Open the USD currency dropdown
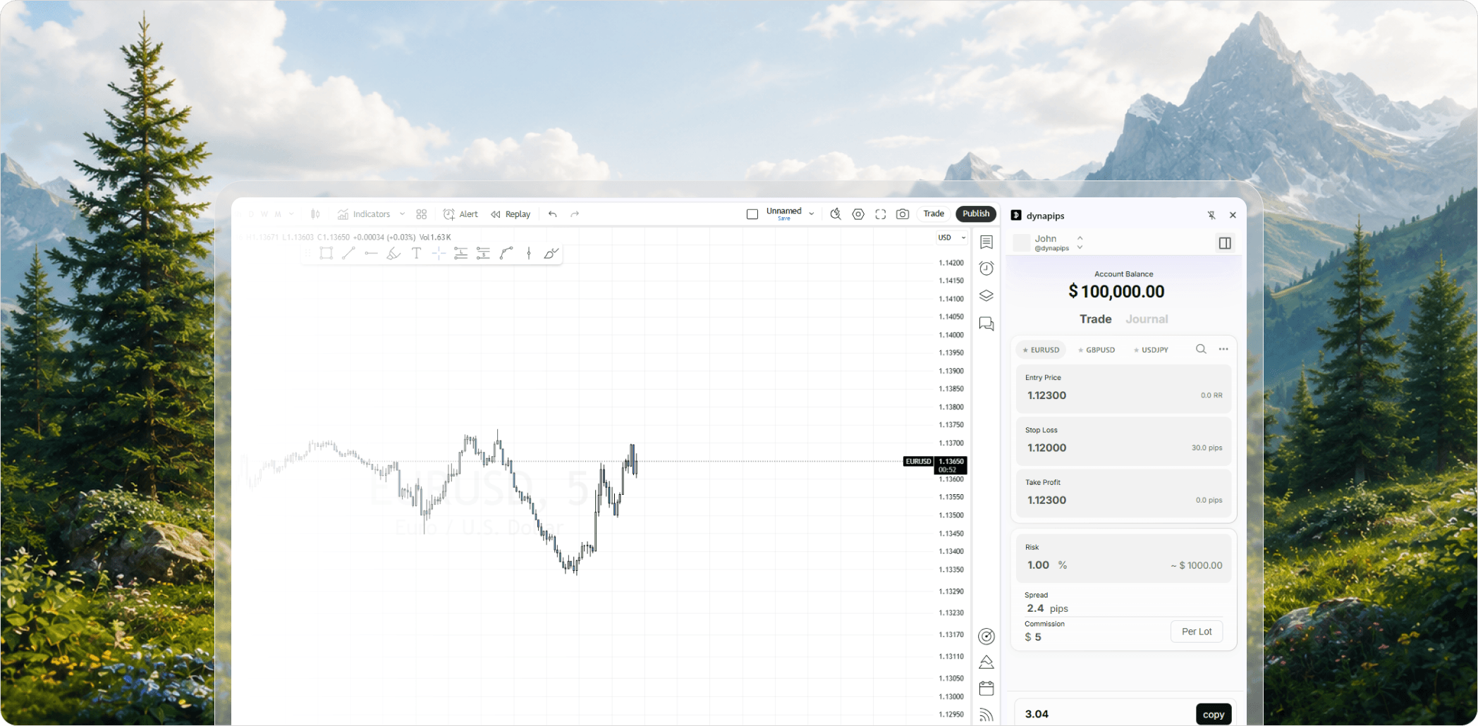Image resolution: width=1478 pixels, height=726 pixels. click(951, 238)
